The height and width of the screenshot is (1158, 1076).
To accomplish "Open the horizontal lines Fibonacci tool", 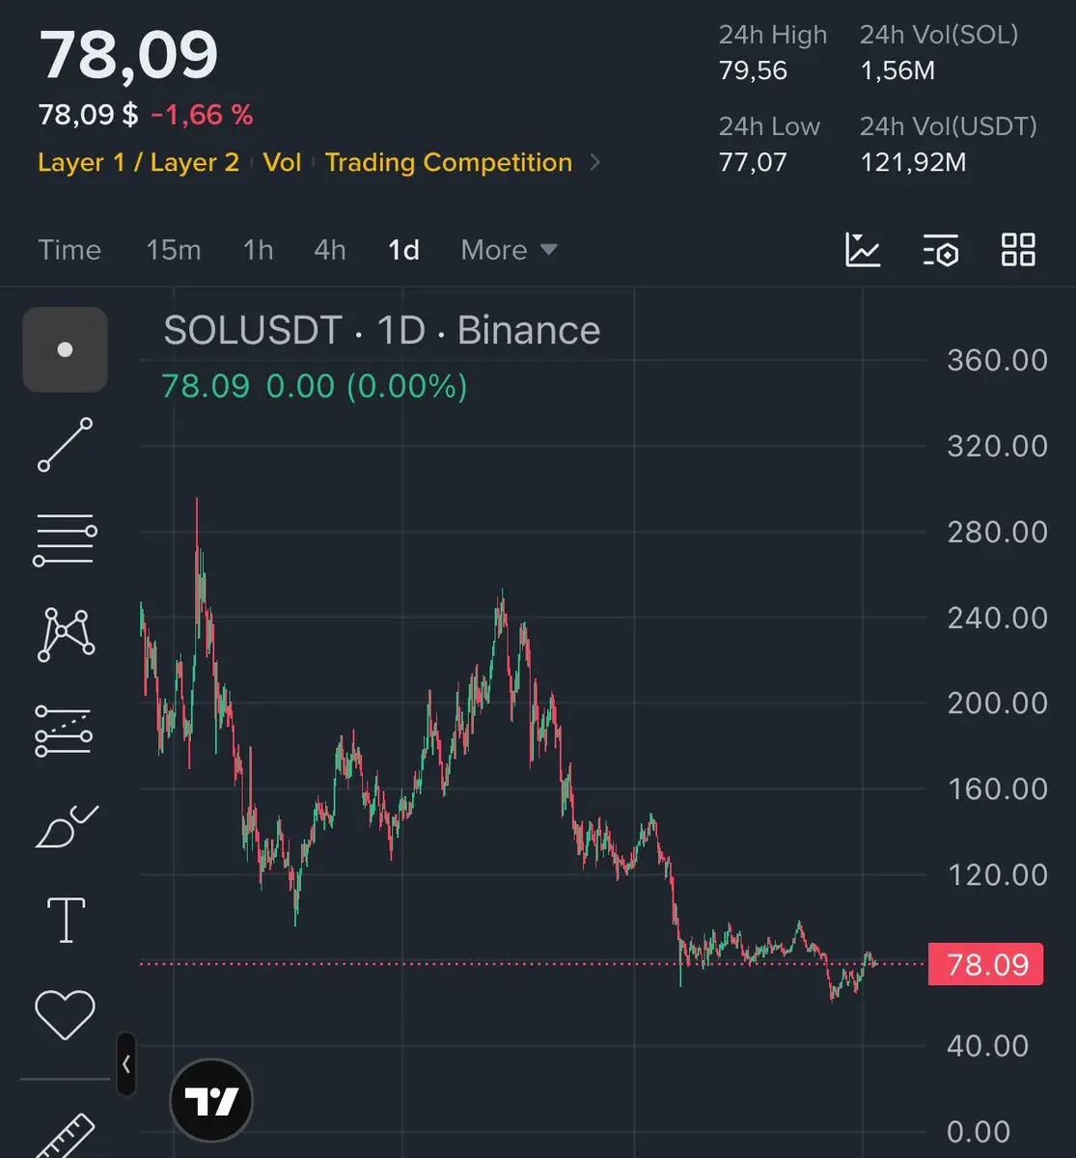I will pos(65,539).
